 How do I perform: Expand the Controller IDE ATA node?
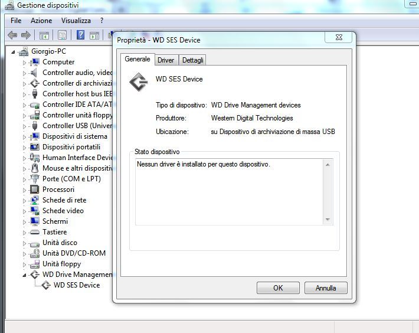24,105
